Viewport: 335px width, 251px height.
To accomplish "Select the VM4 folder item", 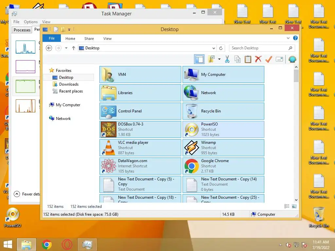I will 140,75.
